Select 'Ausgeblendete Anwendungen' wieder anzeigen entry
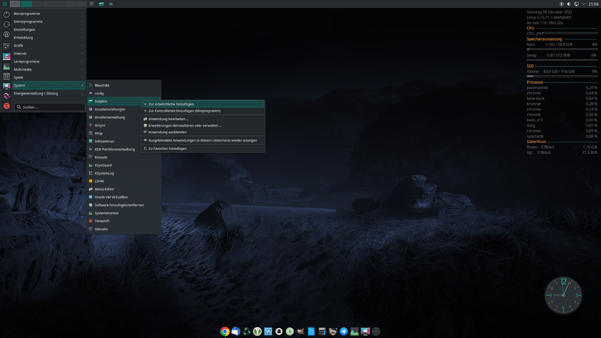The width and height of the screenshot is (601, 338). pyautogui.click(x=203, y=141)
